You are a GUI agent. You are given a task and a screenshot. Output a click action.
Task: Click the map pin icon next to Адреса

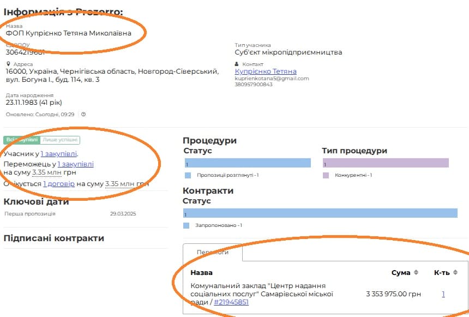[8, 64]
